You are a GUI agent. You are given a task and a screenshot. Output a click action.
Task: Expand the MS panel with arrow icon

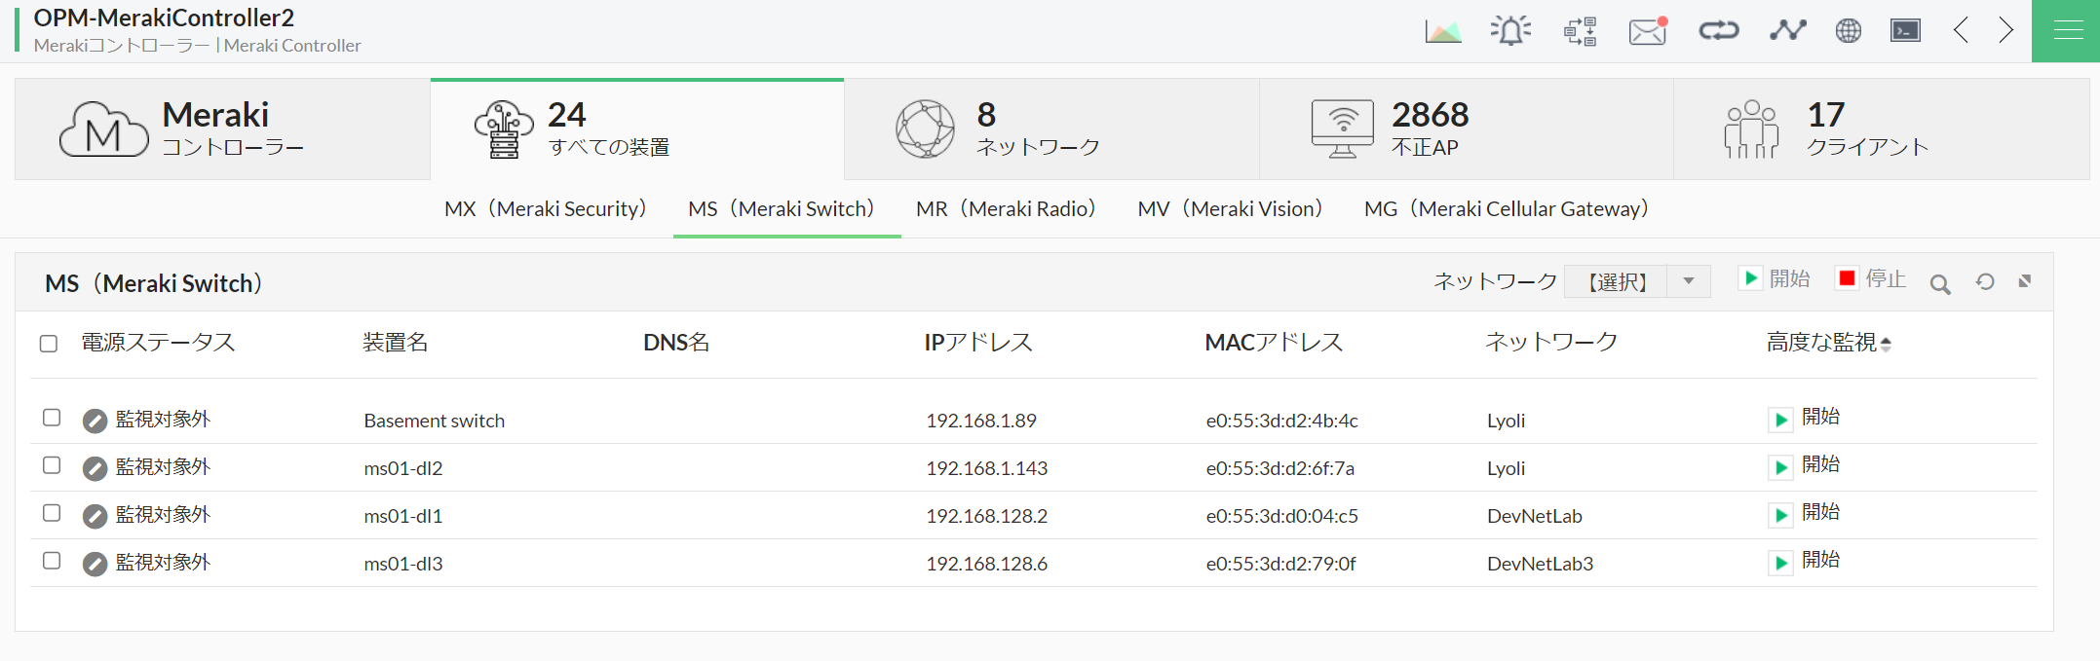point(2025,281)
